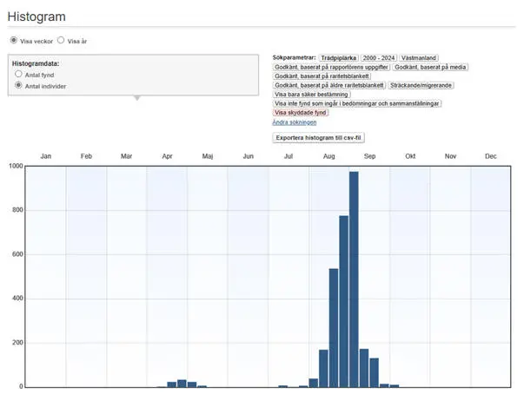Open the "Ändra sökningen" link
The height and width of the screenshot is (394, 524).
[293, 122]
